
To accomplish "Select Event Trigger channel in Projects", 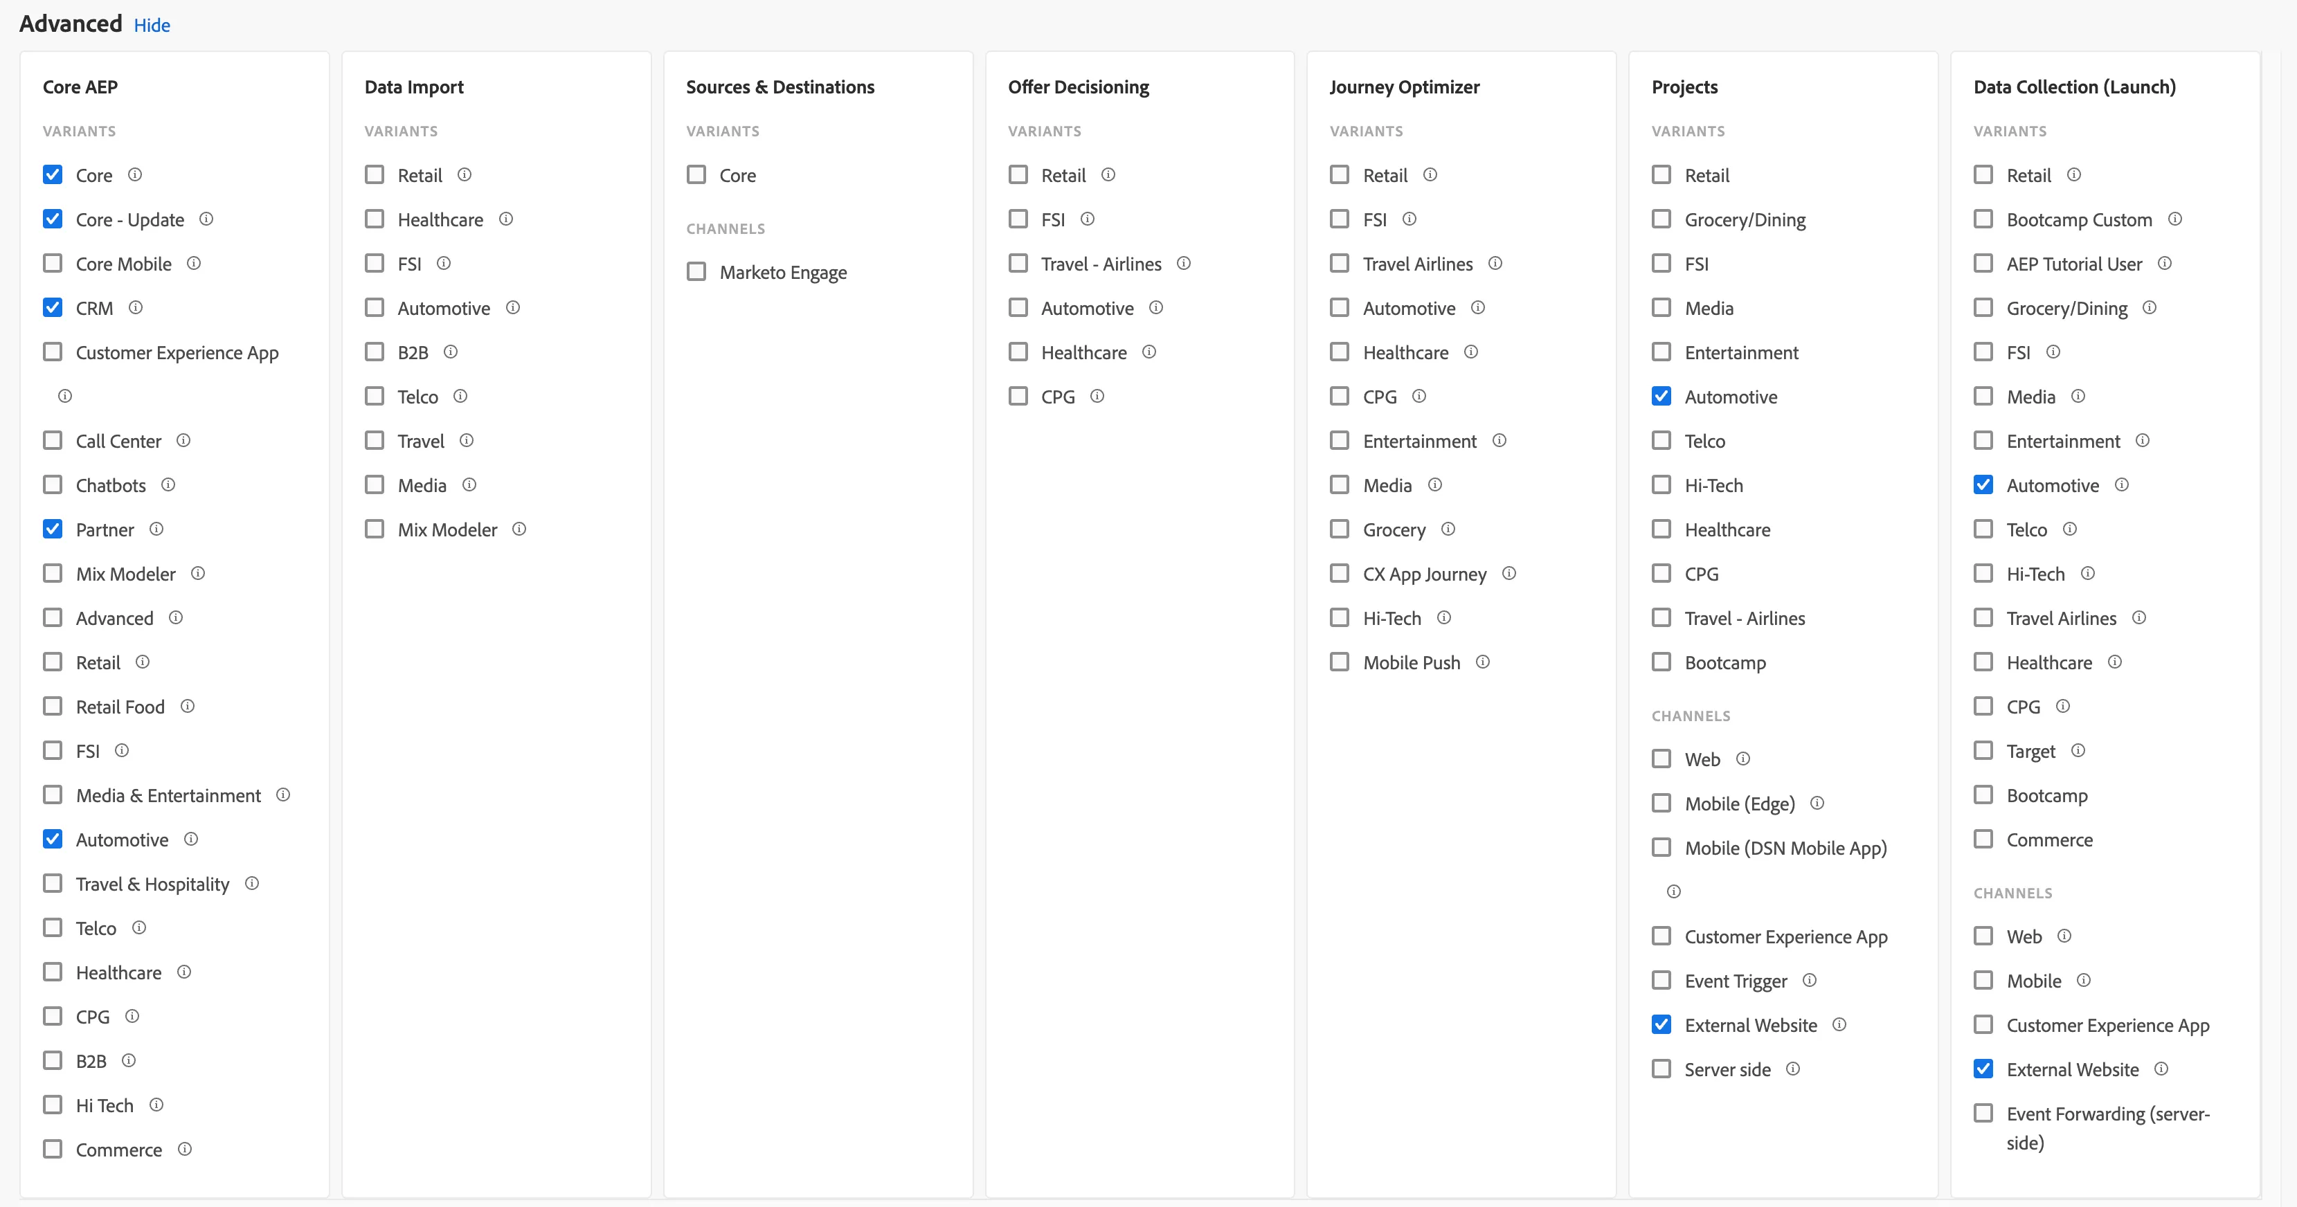I will point(1661,980).
